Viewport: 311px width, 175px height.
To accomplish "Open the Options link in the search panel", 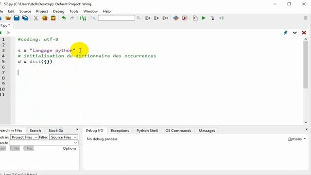I will 69,148.
